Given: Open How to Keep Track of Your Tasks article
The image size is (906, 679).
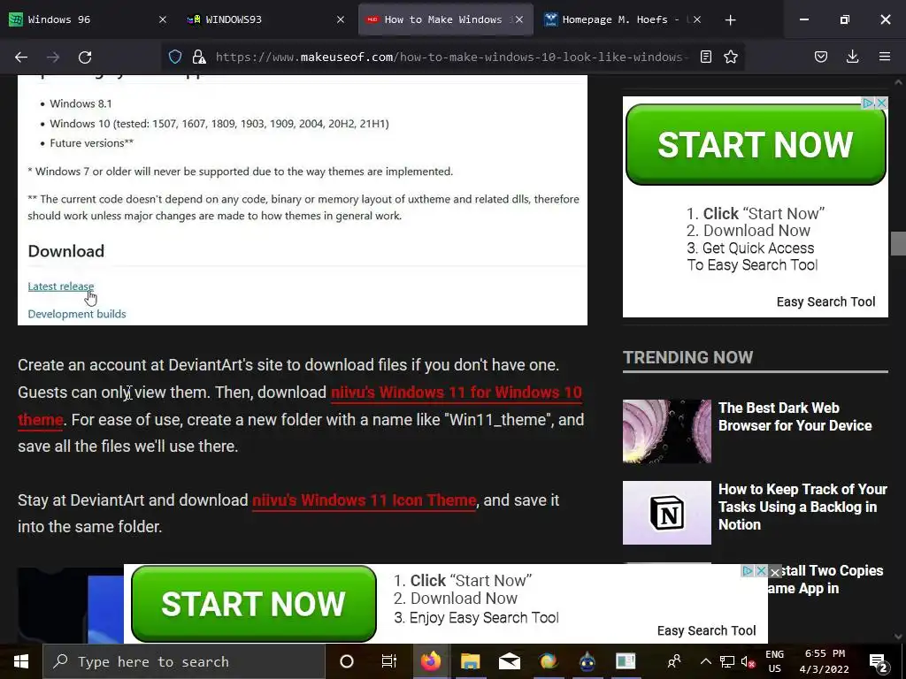Looking at the screenshot, I should click(802, 507).
